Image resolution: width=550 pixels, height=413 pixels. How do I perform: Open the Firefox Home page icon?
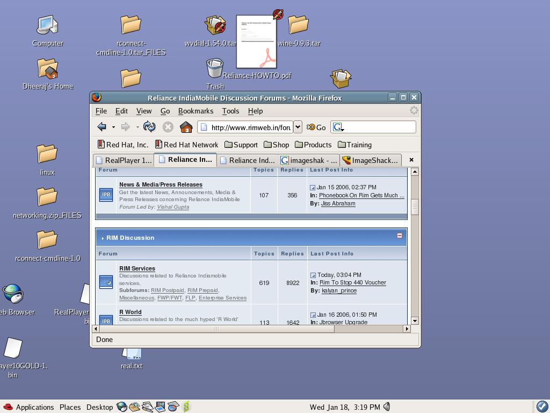(x=186, y=127)
